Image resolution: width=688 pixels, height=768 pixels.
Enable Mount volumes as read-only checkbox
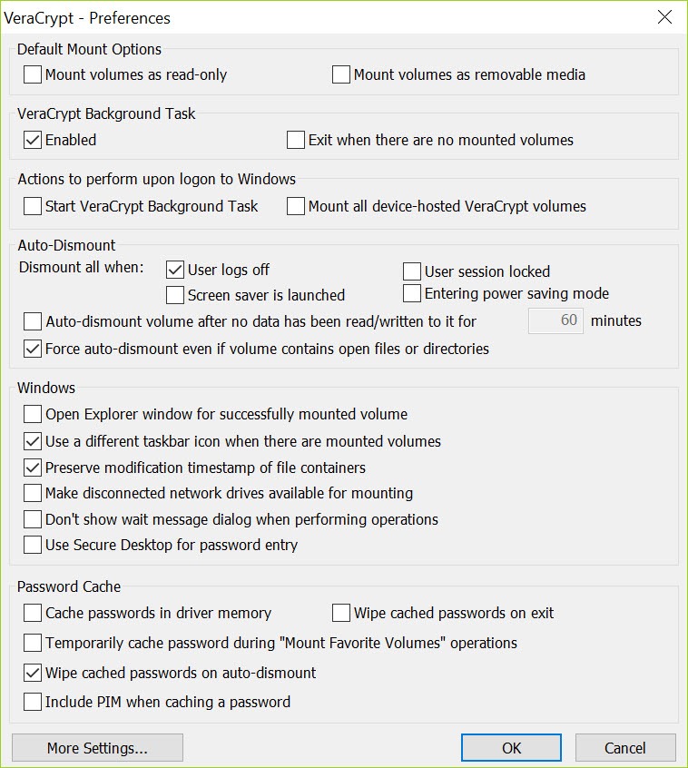[x=33, y=74]
